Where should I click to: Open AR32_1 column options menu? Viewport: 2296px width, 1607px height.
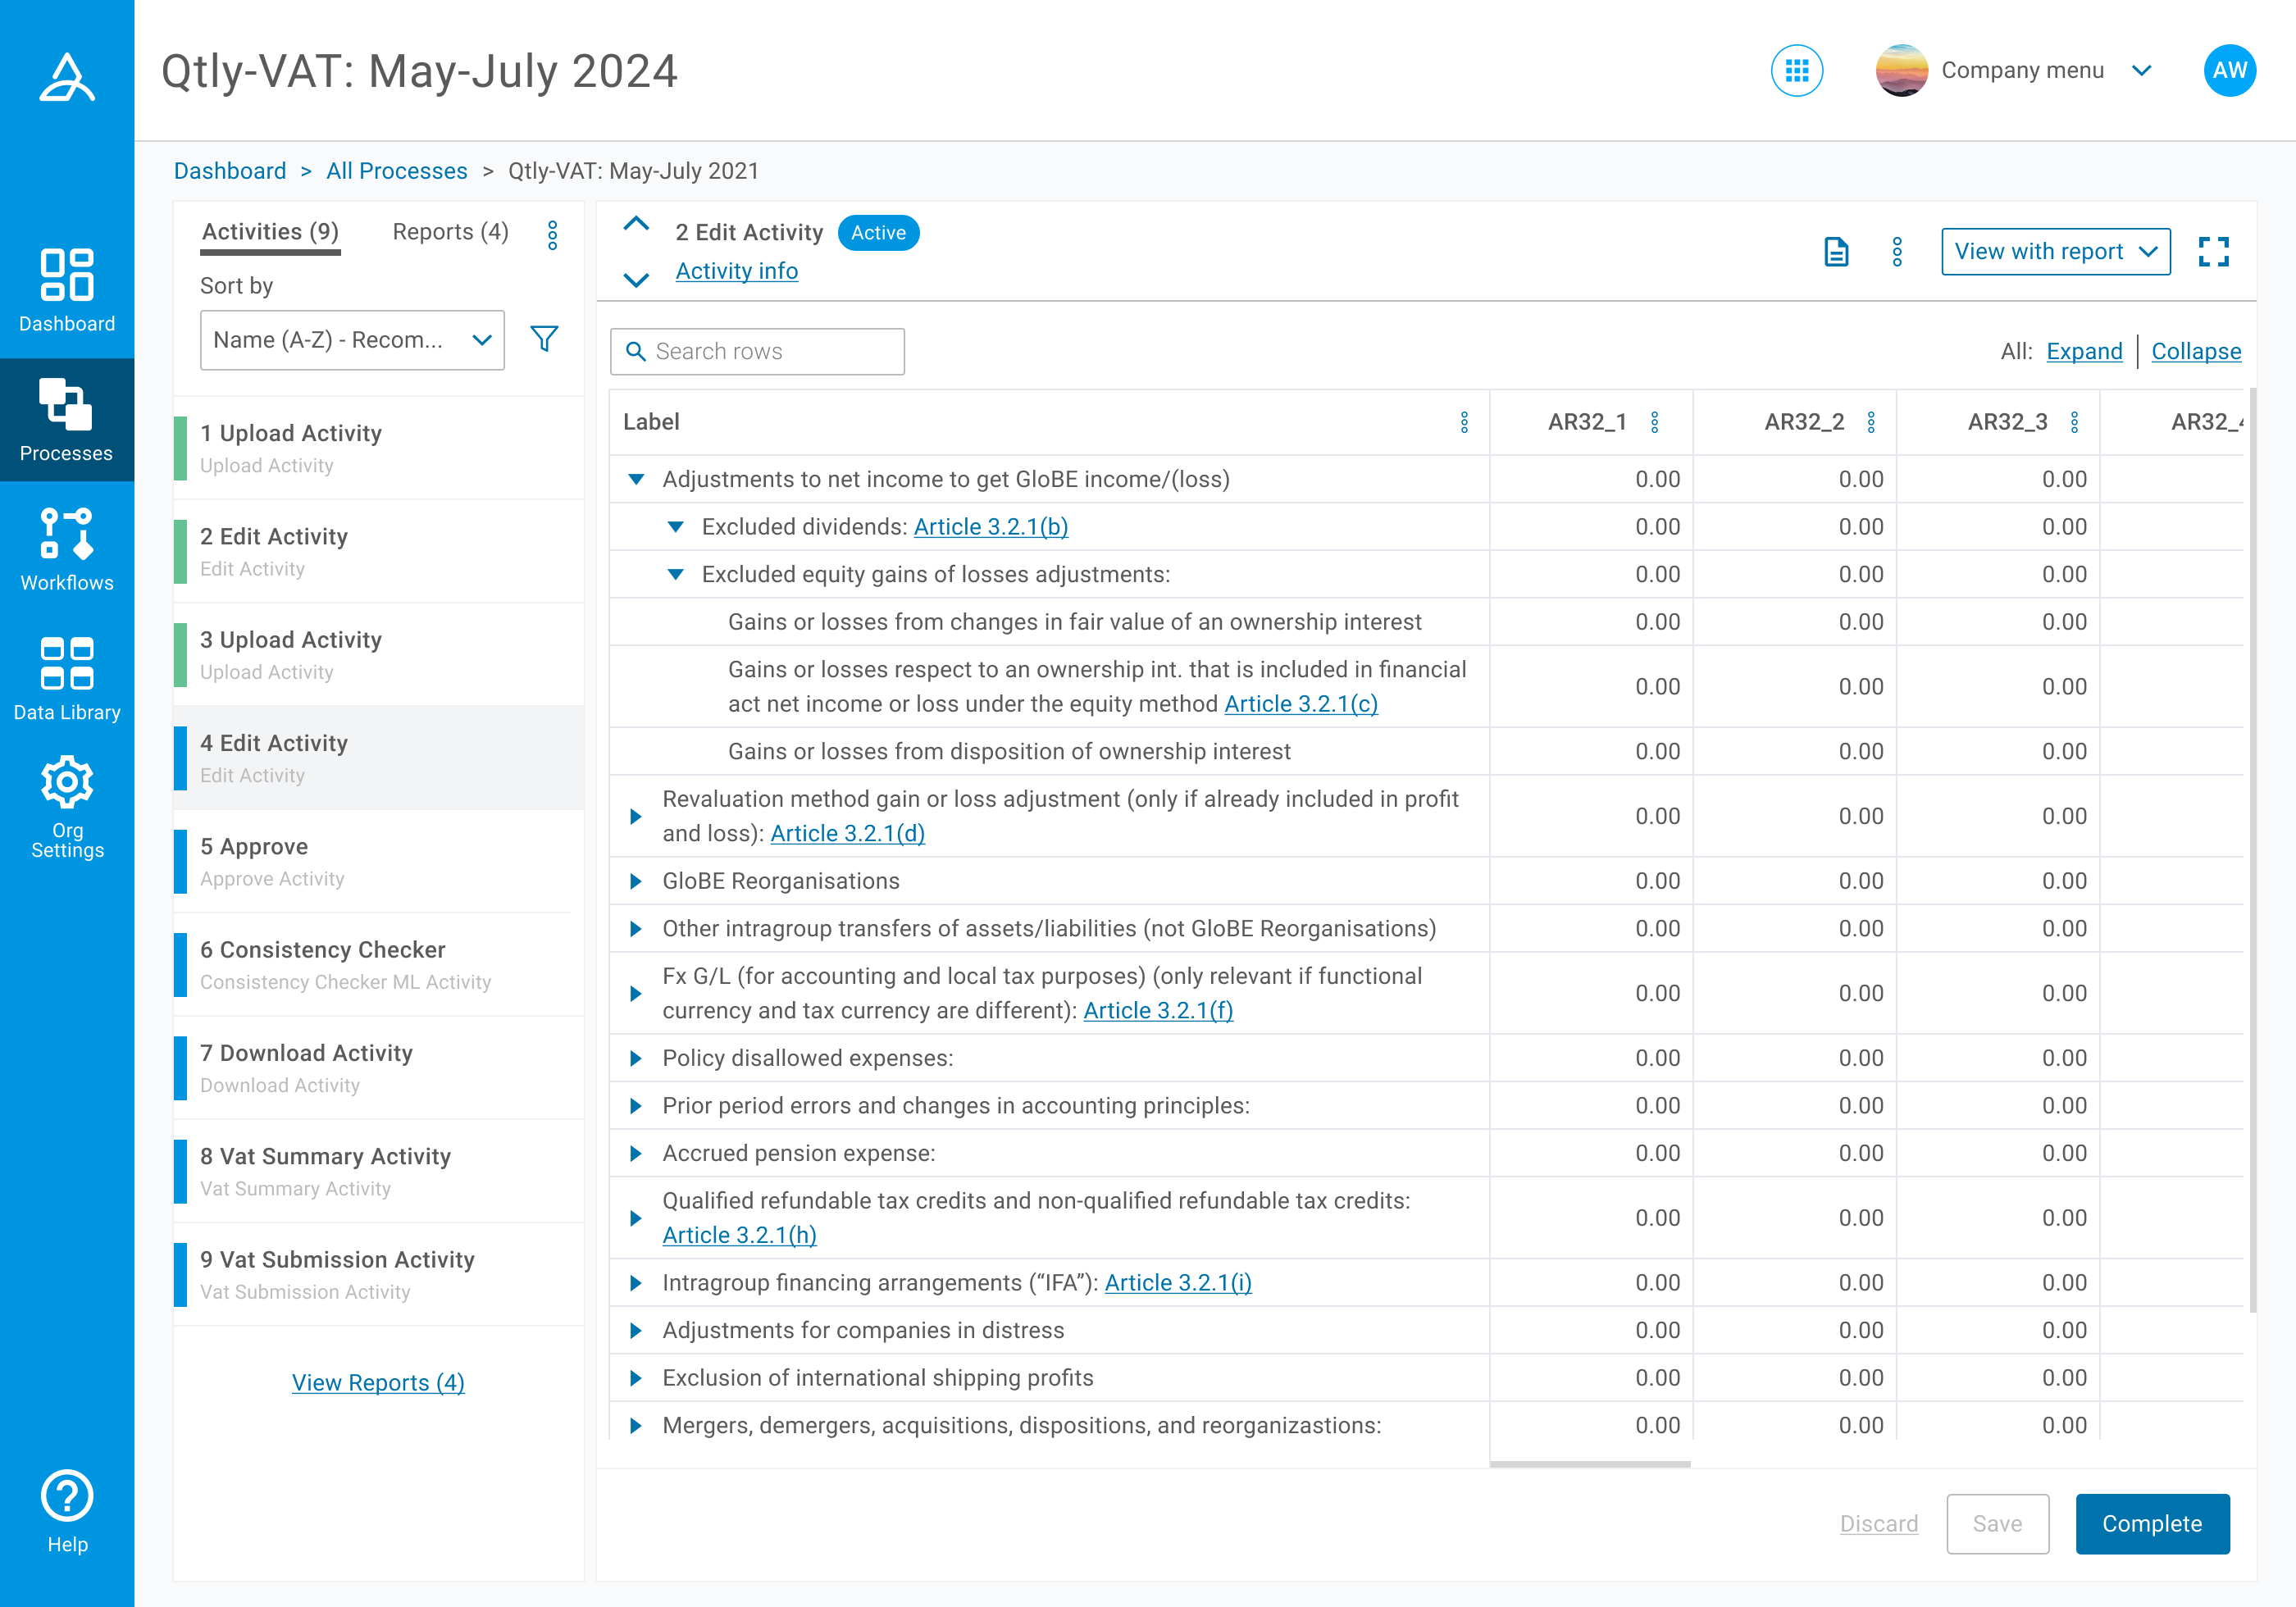coord(1655,422)
